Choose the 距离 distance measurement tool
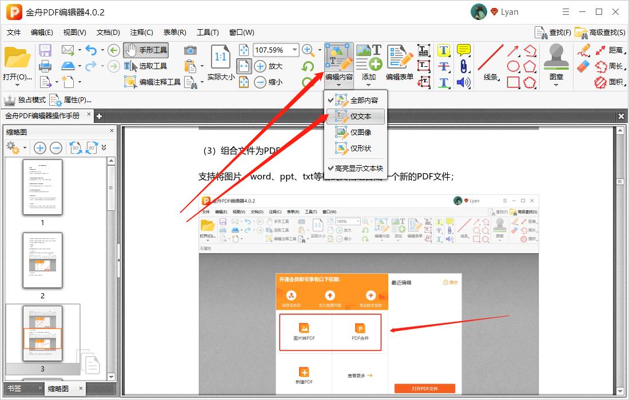629x400 pixels. point(604,50)
